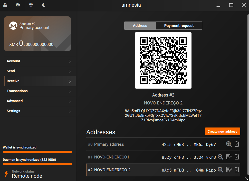Image resolution: width=249 pixels, height=181 pixels.
Task: Show details magnifier for Primary address
Action: [x=229, y=144]
